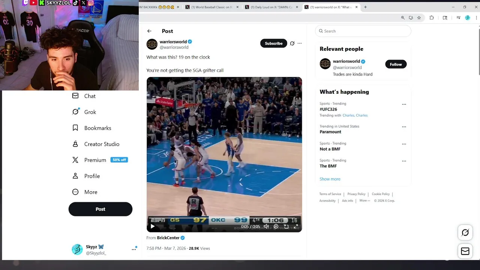Open Privacy Policy footer link
Image resolution: width=480 pixels, height=270 pixels.
tap(356, 194)
